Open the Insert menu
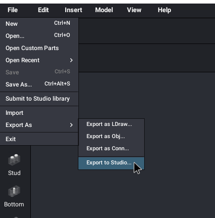The height and width of the screenshot is (218, 215). coord(73,10)
